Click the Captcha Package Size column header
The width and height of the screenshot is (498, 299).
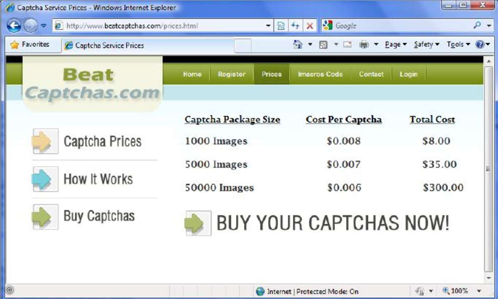232,120
